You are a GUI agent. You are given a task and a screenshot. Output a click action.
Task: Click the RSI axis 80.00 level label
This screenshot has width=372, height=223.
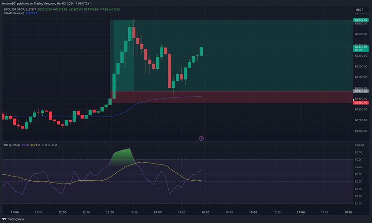359,159
